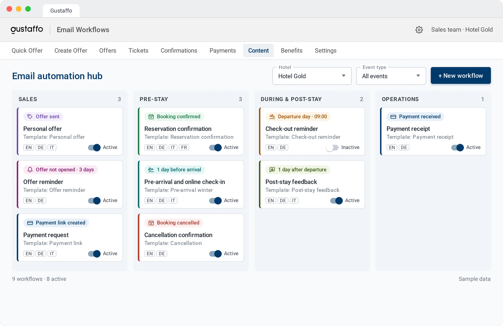This screenshot has height=326, width=503.
Task: Click the cancelled calendar icon on Booking cancelled
Action: 151,223
